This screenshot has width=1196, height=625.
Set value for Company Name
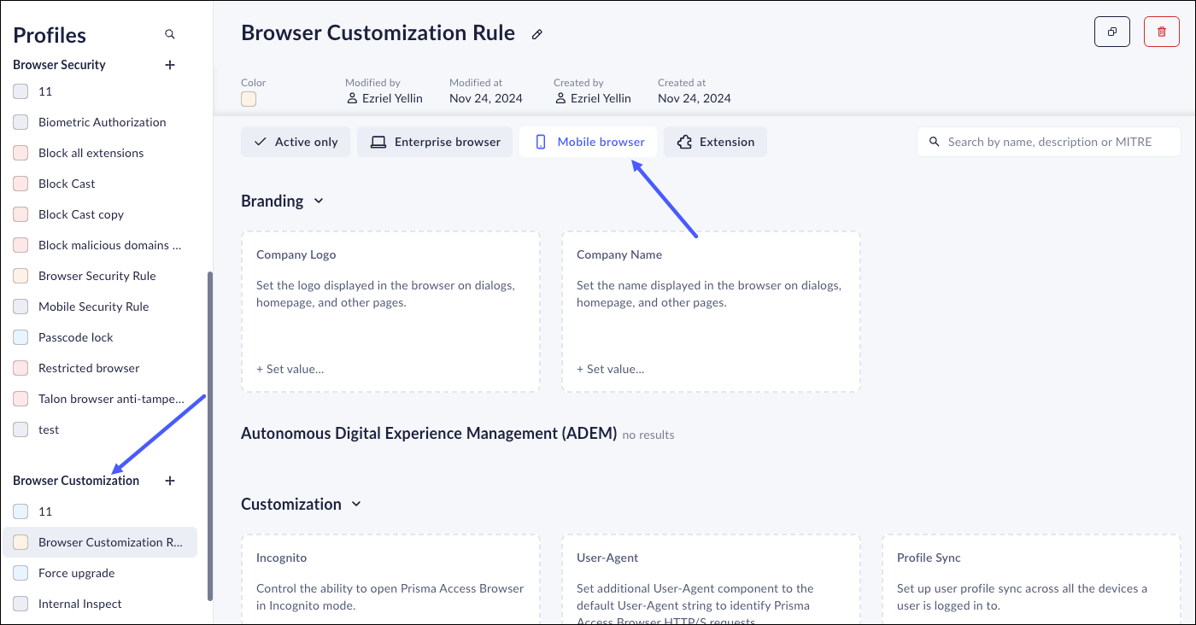(x=610, y=370)
